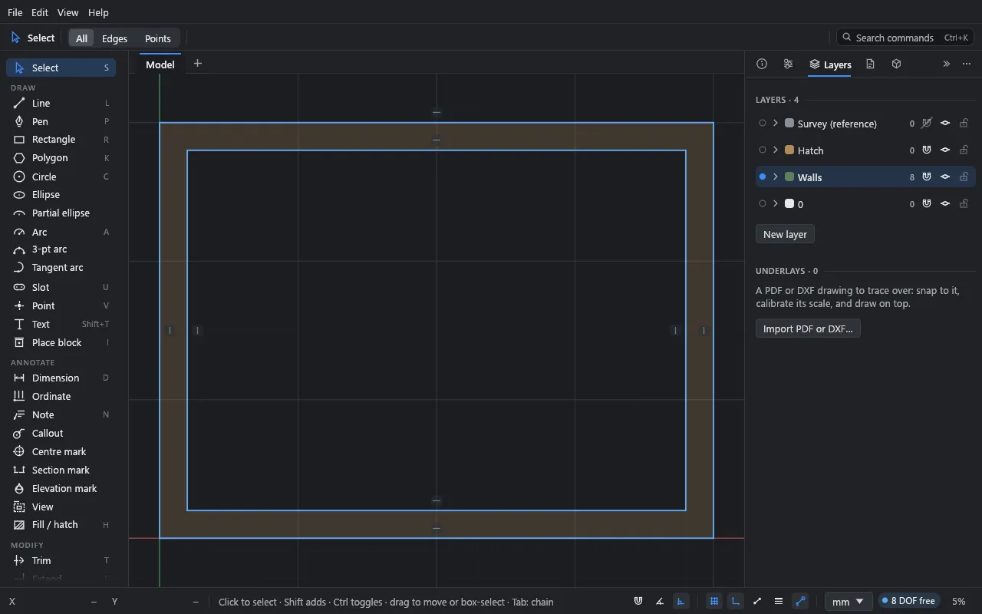The height and width of the screenshot is (614, 982).
Task: Expand the Walls layer contents
Action: (x=776, y=177)
